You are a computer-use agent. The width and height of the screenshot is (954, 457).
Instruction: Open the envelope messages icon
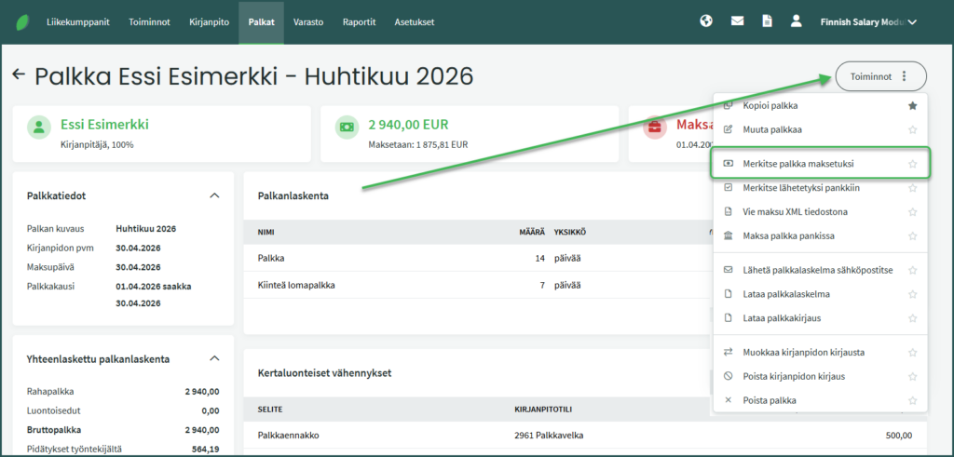pyautogui.click(x=737, y=21)
